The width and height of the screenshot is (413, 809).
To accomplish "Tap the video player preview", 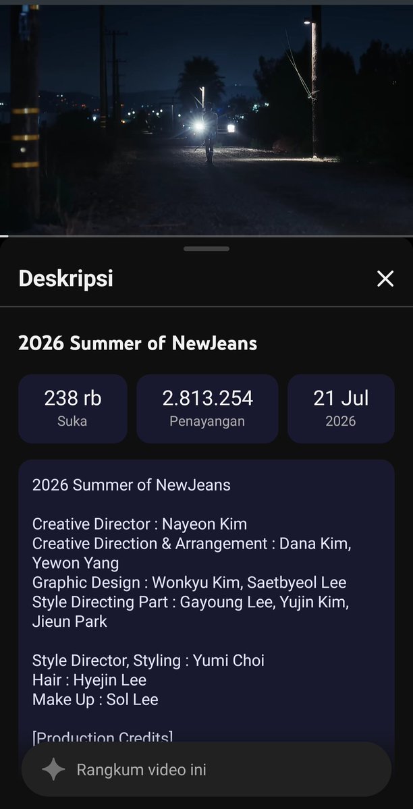I will (x=206, y=119).
